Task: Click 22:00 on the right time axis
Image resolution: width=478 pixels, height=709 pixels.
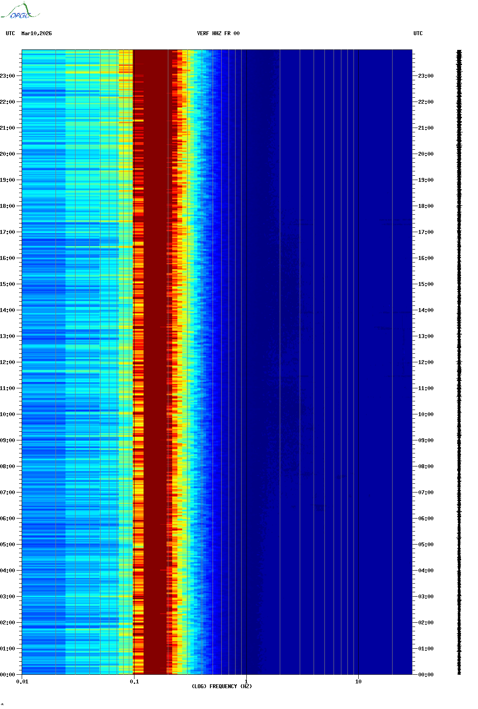Action: click(x=426, y=102)
